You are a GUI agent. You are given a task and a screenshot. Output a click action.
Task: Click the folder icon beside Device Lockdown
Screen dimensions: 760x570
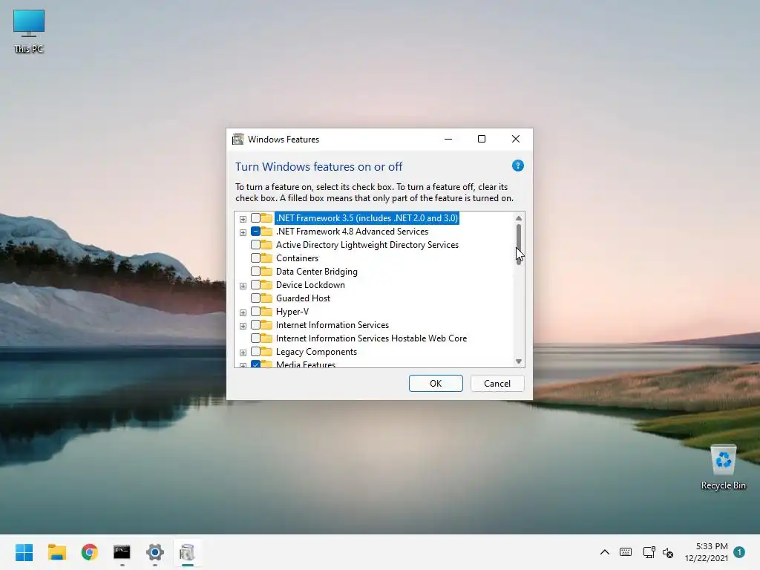tap(266, 284)
